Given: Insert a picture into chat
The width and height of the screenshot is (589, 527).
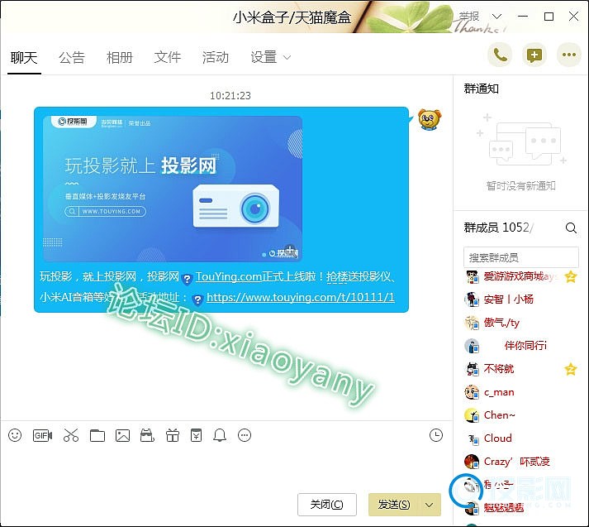Looking at the screenshot, I should tap(122, 436).
